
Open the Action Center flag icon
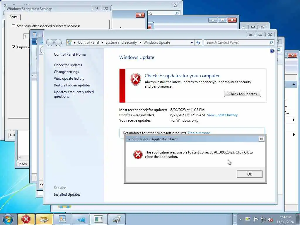pos(256,219)
